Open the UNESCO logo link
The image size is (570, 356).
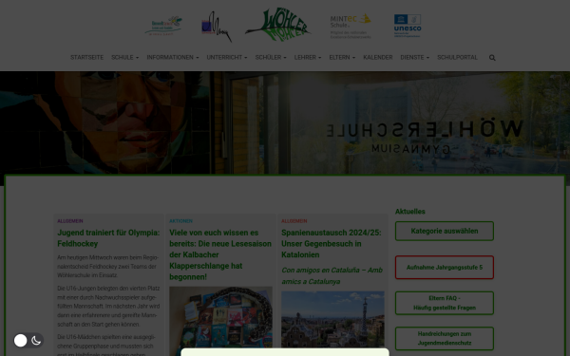coord(408,26)
